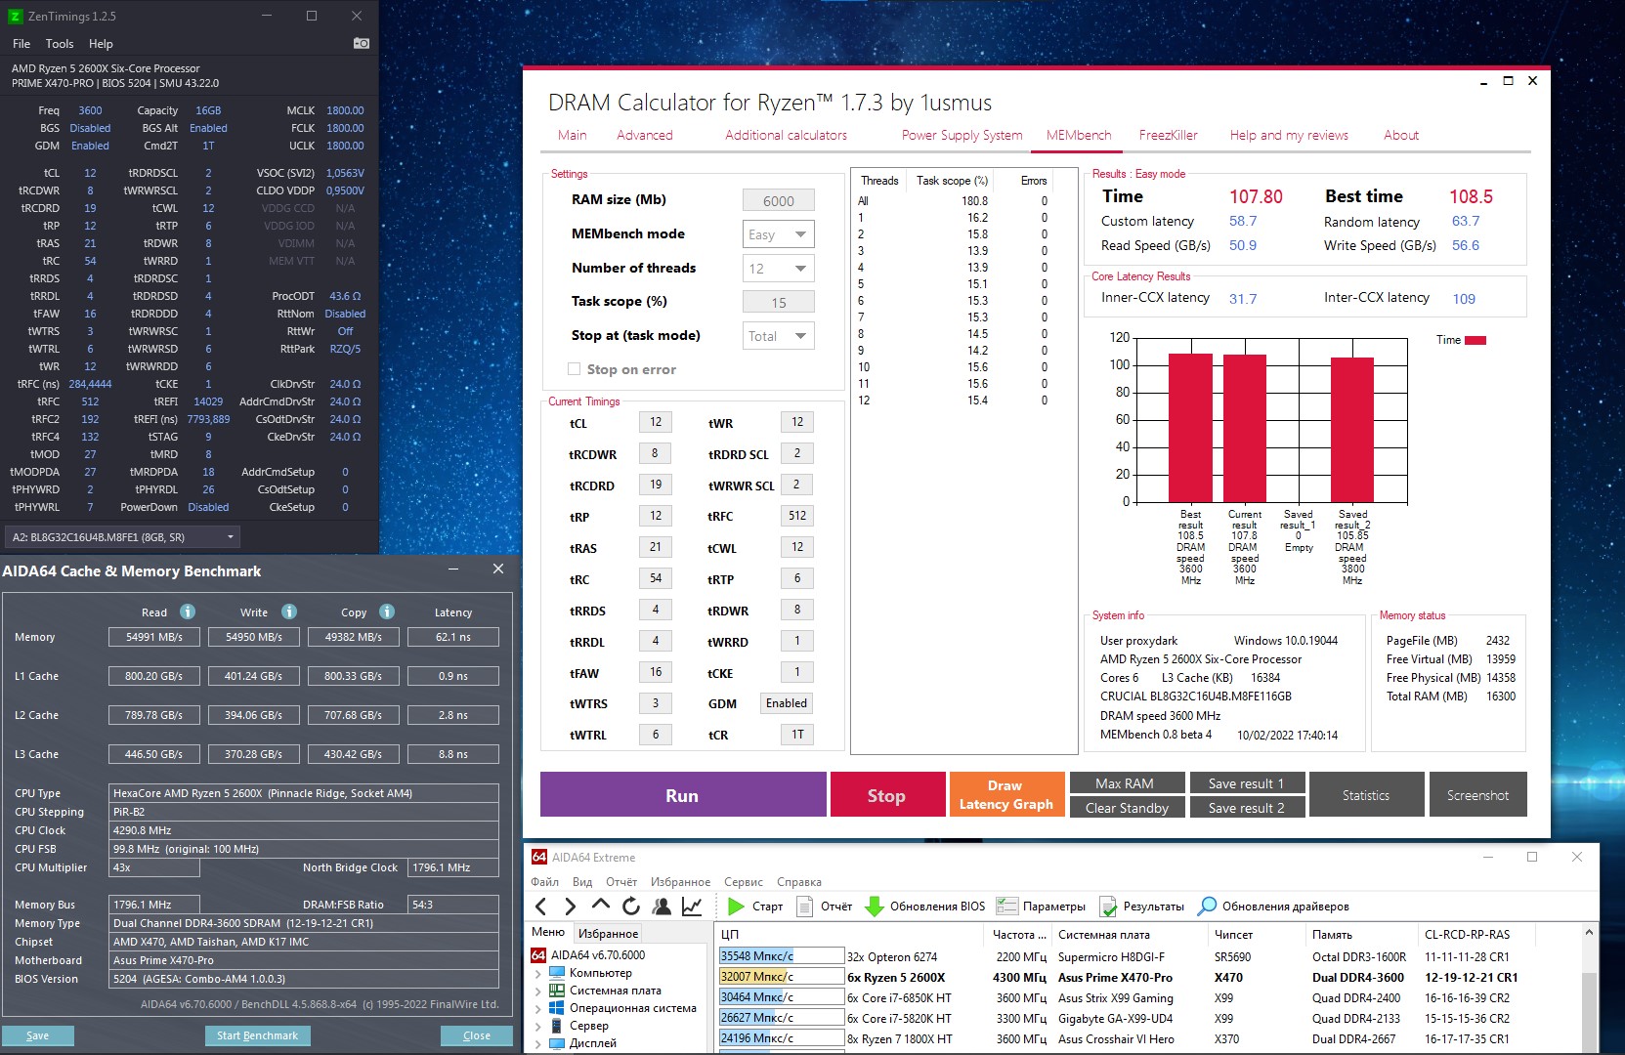
Task: Select the Системная плата tree icon
Action: (x=557, y=991)
